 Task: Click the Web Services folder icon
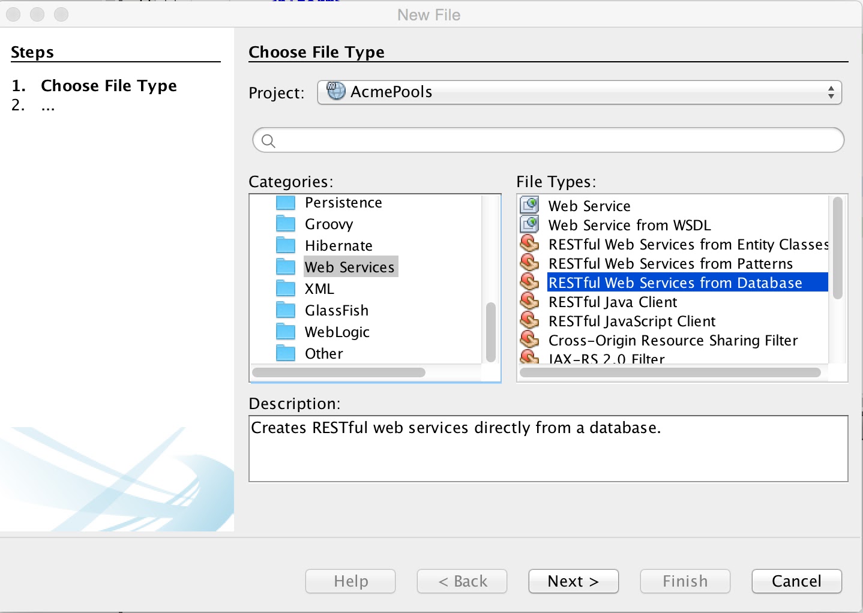(x=285, y=266)
